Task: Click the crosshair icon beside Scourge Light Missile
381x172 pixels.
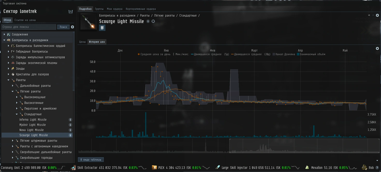Action: pyautogui.click(x=153, y=21)
